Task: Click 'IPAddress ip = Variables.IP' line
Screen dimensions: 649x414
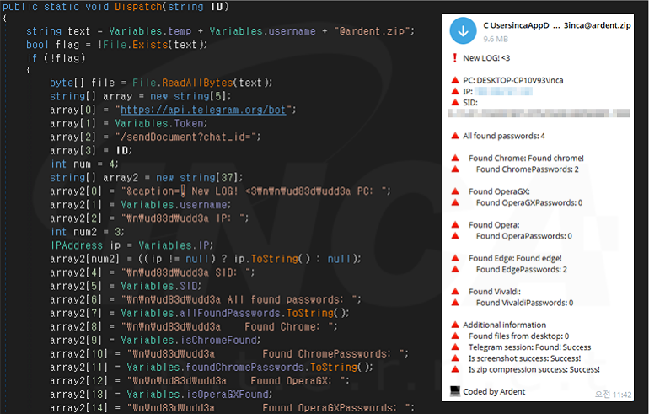Action: tap(131, 245)
